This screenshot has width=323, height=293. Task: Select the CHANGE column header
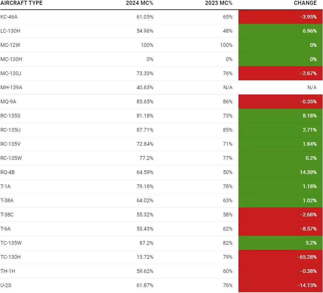click(305, 3)
